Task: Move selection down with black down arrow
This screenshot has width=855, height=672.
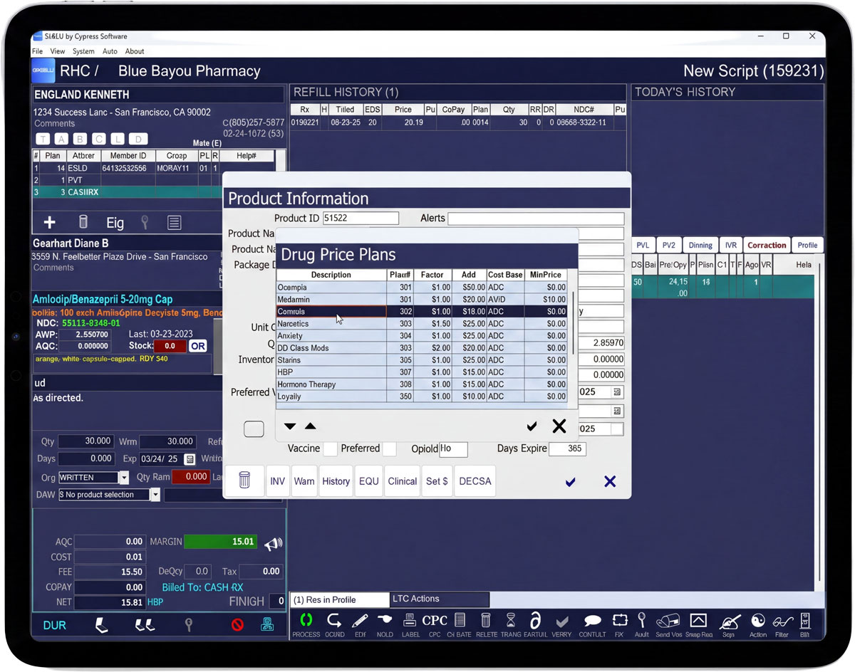Action: coord(289,426)
